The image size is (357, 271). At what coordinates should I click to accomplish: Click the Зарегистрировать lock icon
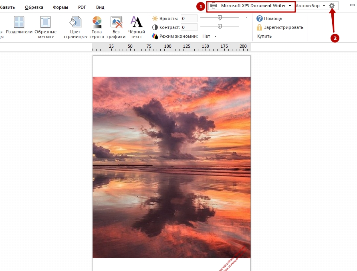tap(260, 27)
